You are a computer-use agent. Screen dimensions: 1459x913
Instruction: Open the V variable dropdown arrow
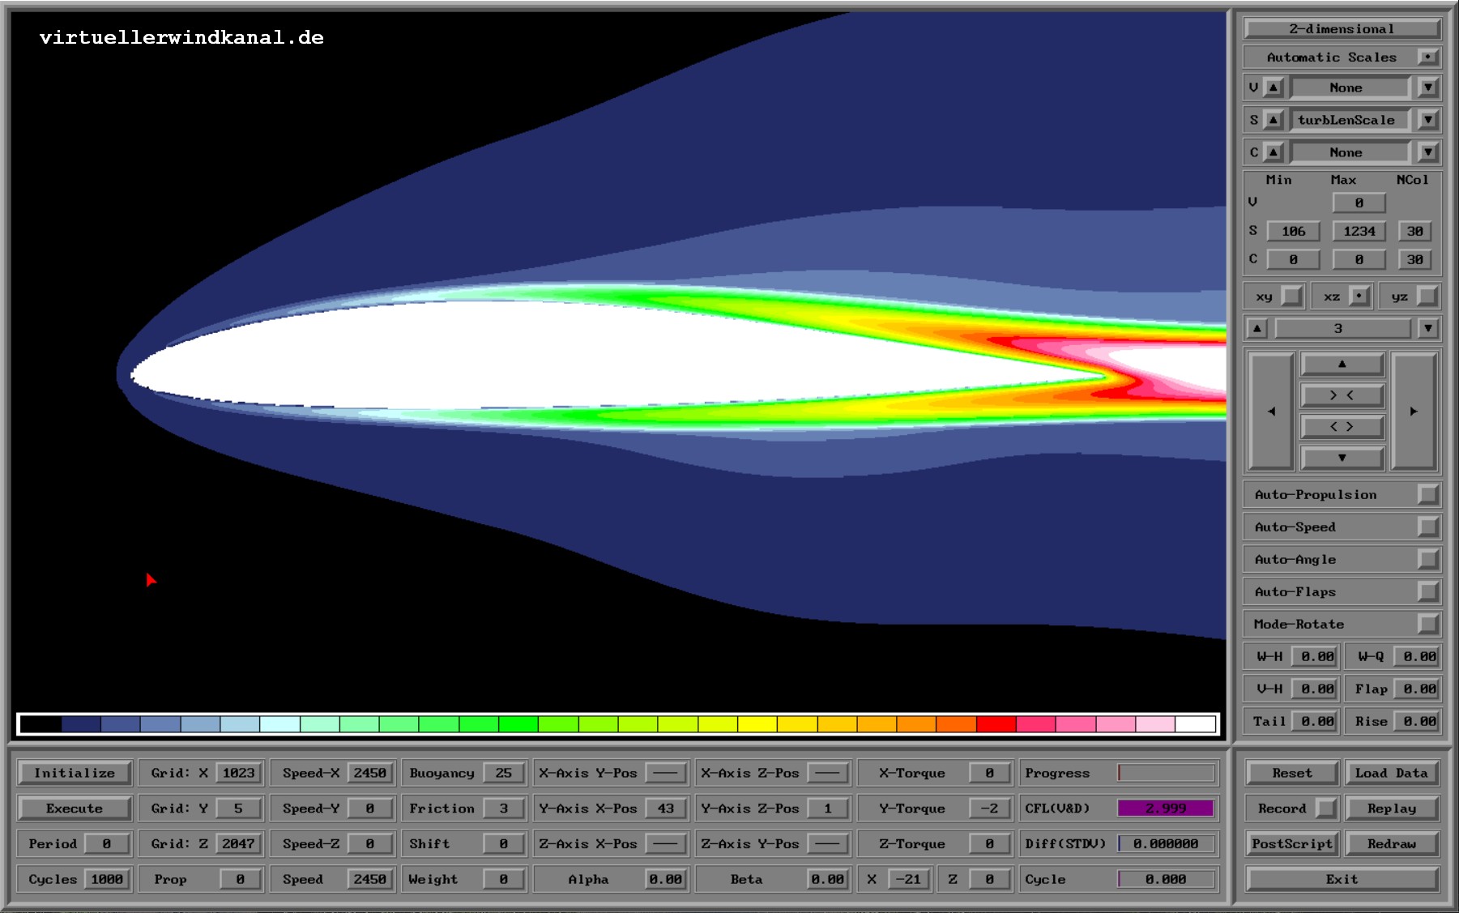pos(1428,87)
